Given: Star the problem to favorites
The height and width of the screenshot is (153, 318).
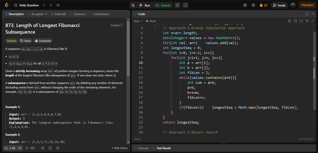Looking at the screenshot, I should tap(43, 148).
